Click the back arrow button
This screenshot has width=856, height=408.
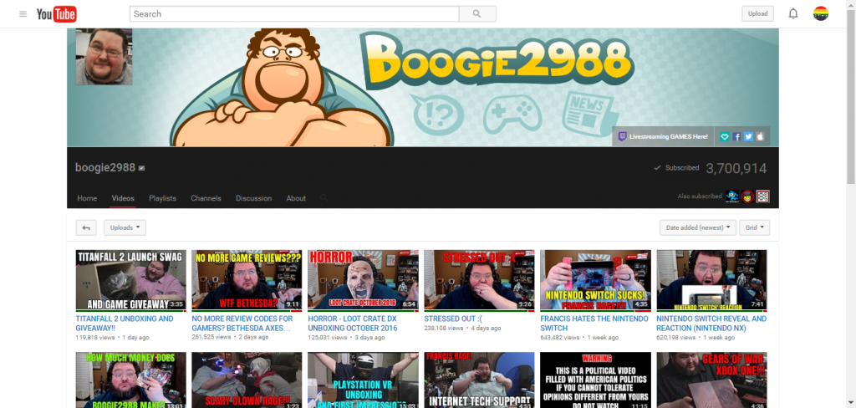click(x=86, y=227)
